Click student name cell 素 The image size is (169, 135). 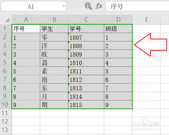(x=54, y=71)
